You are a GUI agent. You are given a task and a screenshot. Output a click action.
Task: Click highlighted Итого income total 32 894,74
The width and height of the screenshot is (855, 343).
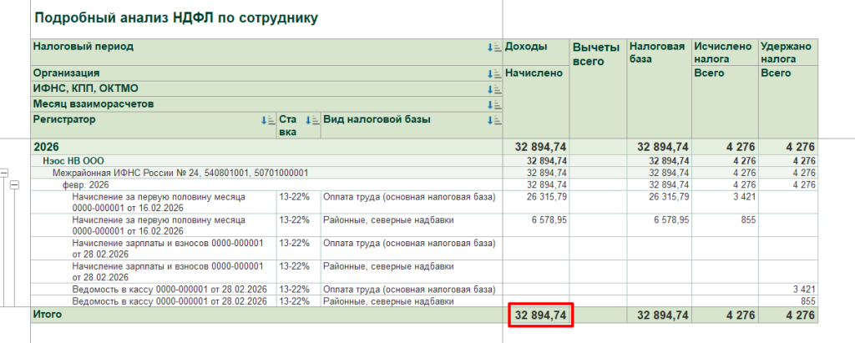tap(539, 315)
